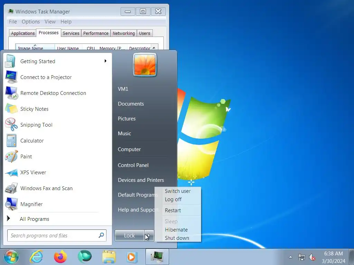Open VM1 user folder link
Image resolution: width=354 pixels, height=265 pixels.
[123, 89]
